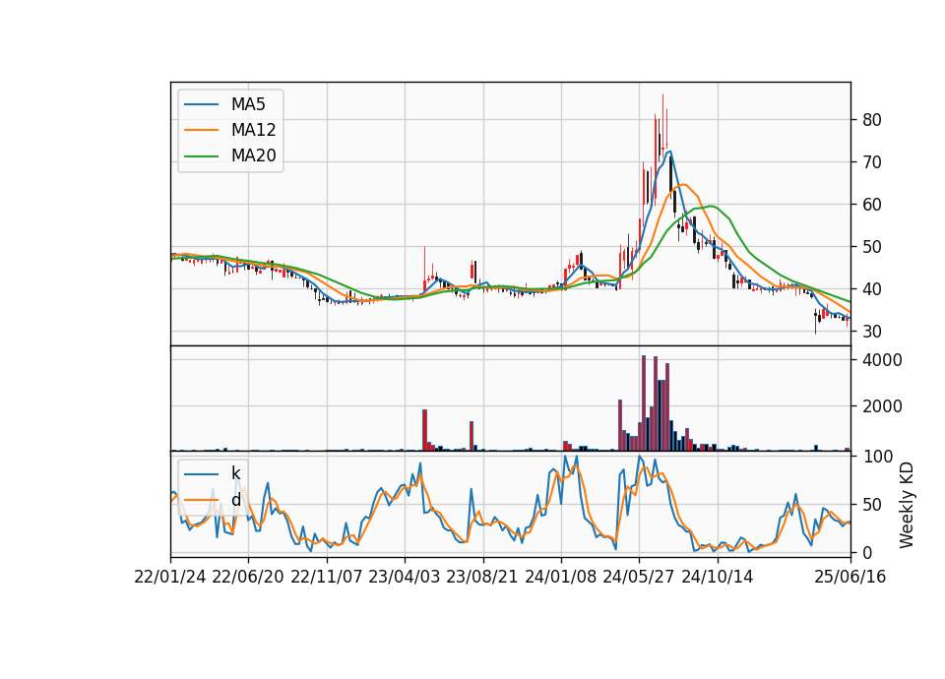Click the price axis label 60
Viewport: 945px width, 679px height.
pos(871,205)
